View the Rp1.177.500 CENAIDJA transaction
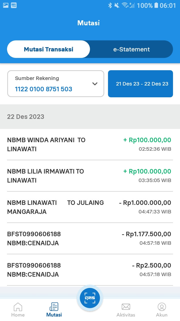 [90, 238]
